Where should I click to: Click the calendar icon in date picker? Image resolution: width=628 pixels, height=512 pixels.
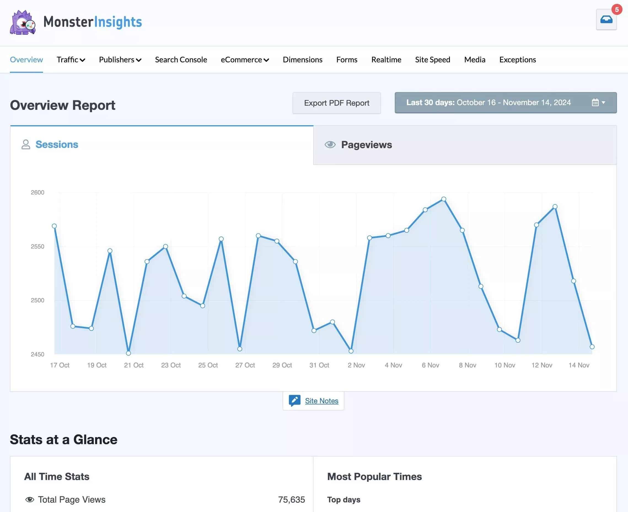coord(595,103)
